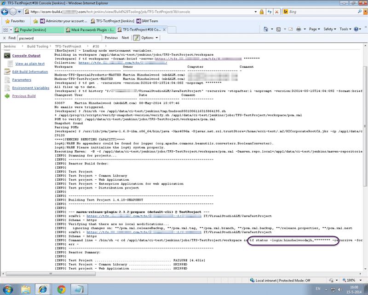The height and width of the screenshot is (295, 368).
Task: Open the Parameters sidebar link
Action: coord(22,80)
